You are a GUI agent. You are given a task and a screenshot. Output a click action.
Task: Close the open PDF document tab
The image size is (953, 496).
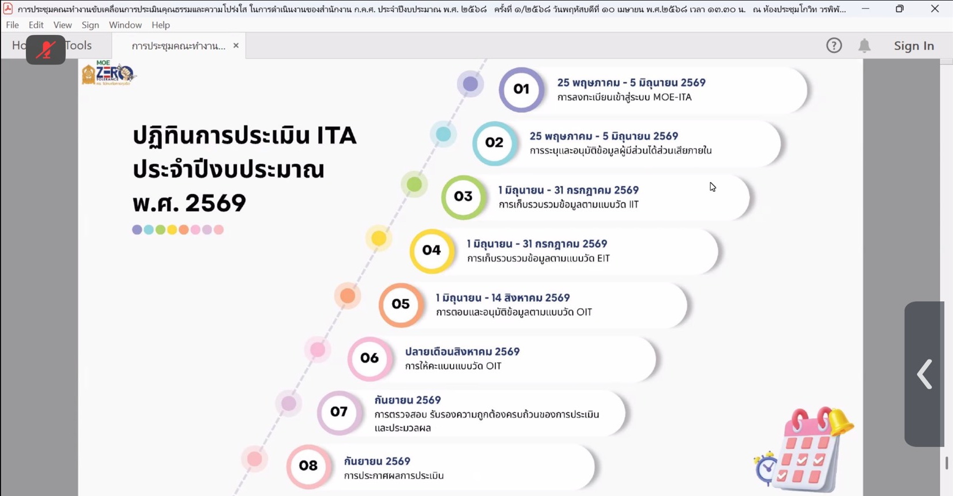pos(236,46)
